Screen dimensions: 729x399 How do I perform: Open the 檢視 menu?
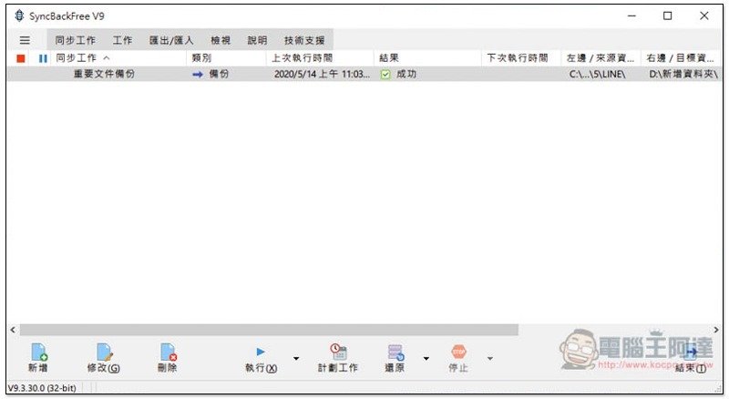pos(221,40)
